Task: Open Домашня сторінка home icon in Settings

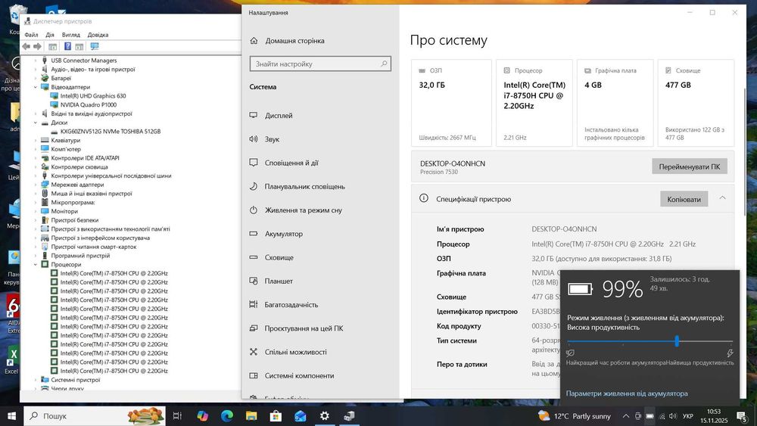Action: [254, 41]
